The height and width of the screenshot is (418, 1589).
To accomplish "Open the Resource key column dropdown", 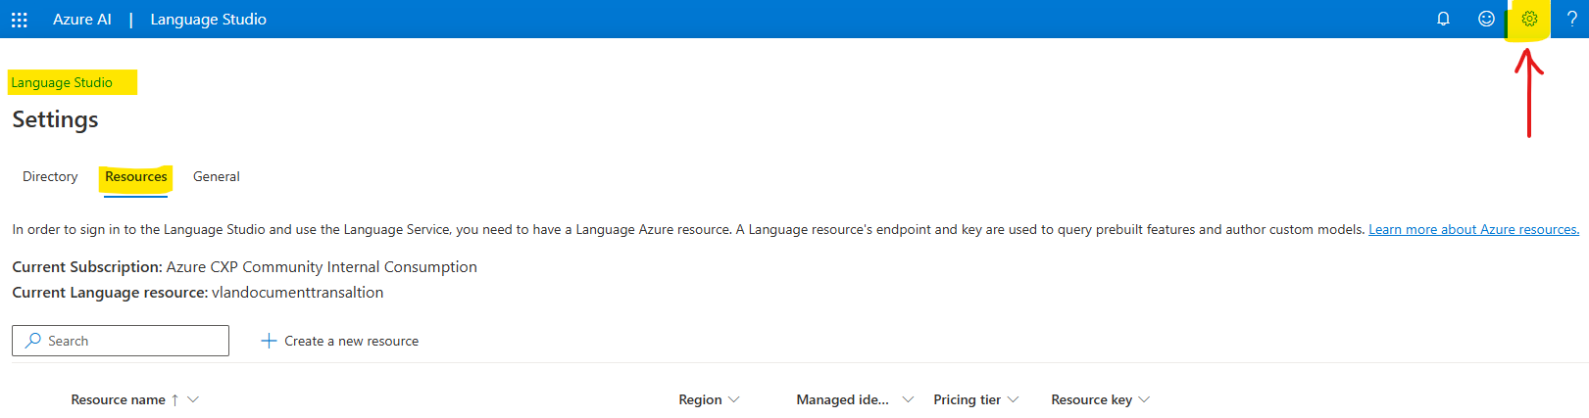I will pyautogui.click(x=1144, y=399).
